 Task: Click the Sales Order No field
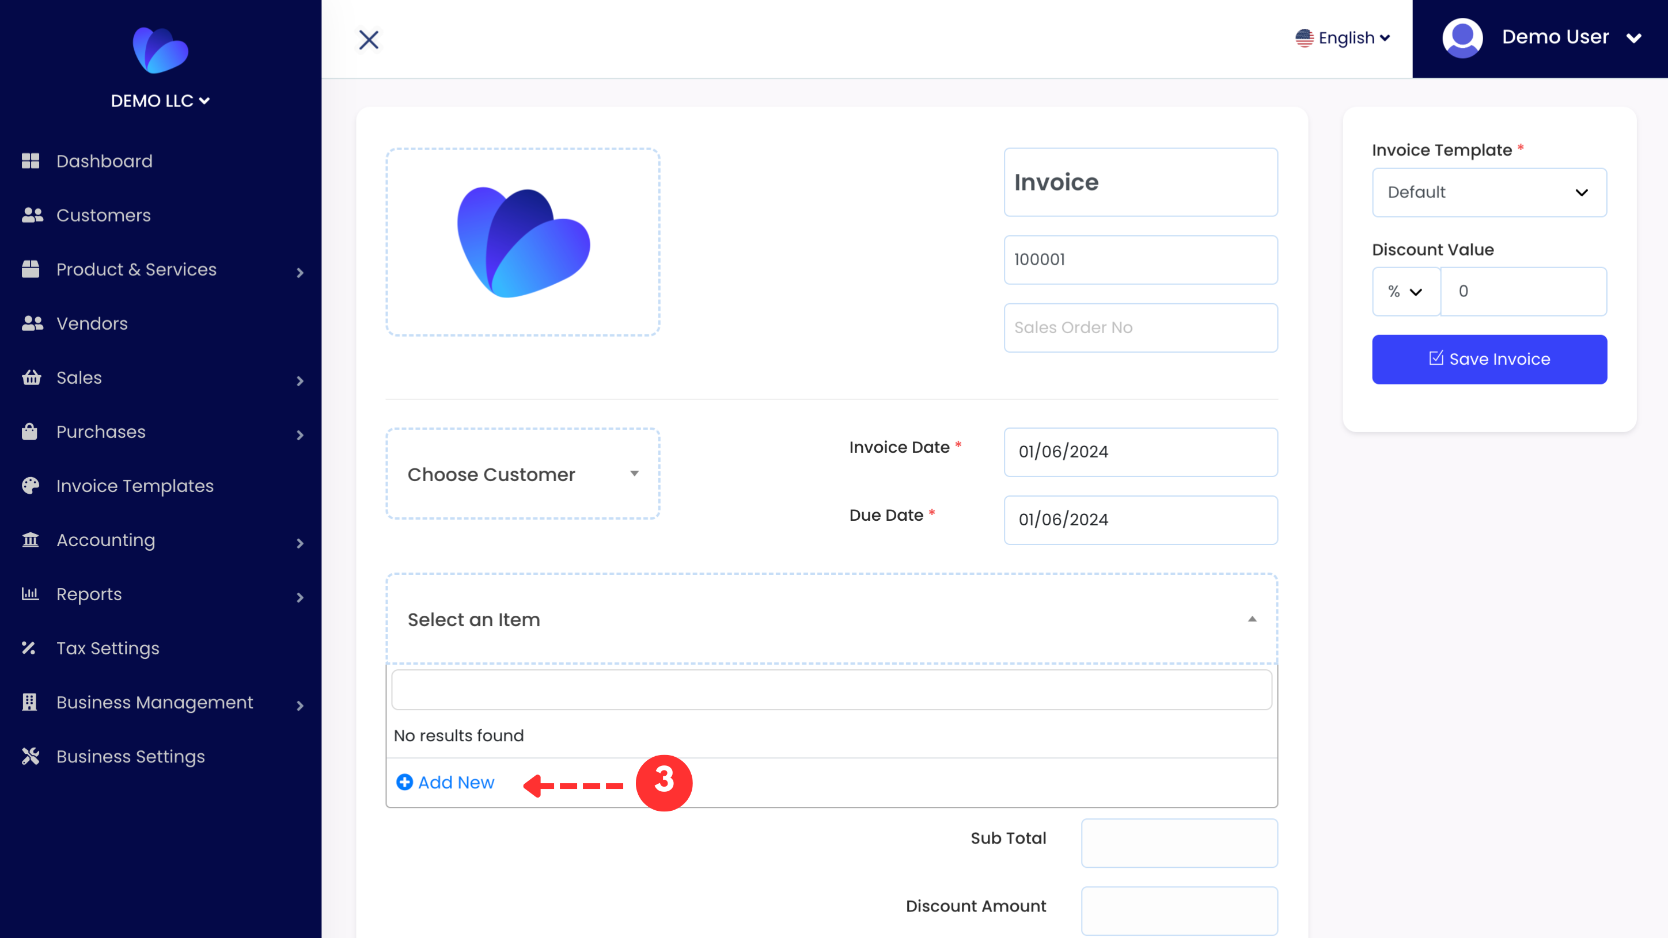pos(1140,327)
